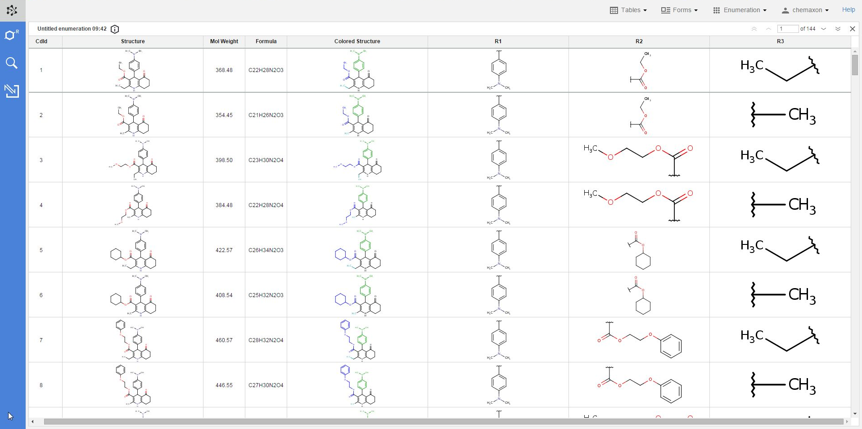Open the search tool in the sidebar

pyautogui.click(x=12, y=63)
